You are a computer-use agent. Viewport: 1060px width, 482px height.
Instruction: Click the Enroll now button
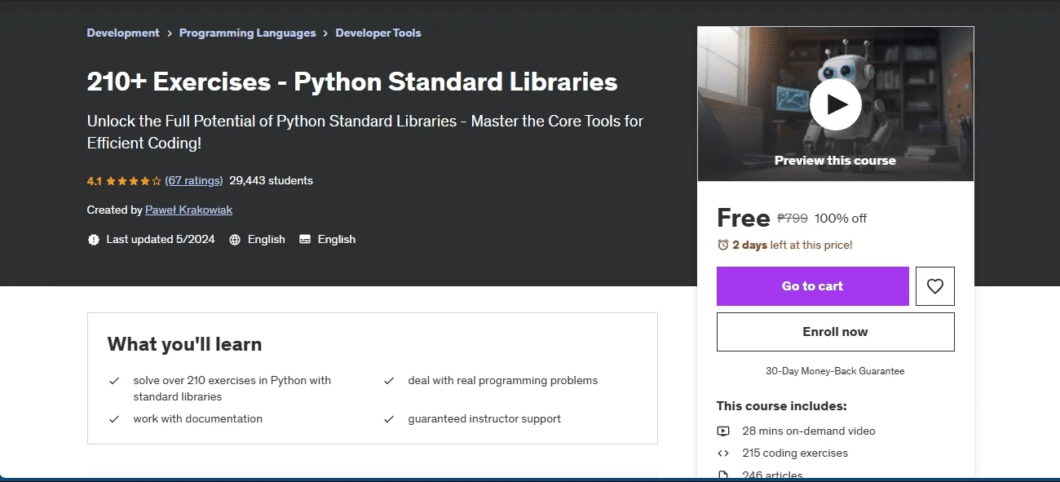click(835, 332)
